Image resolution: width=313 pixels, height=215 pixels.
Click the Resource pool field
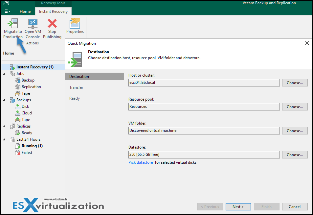pyautogui.click(x=204, y=107)
